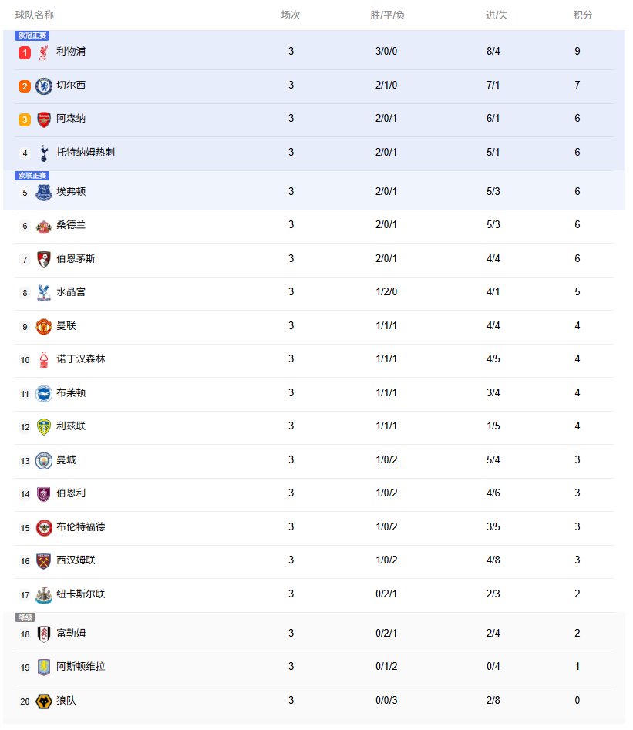Click the Liverpool club crest icon
Screen dimensions: 633x730
pyautogui.click(x=43, y=52)
